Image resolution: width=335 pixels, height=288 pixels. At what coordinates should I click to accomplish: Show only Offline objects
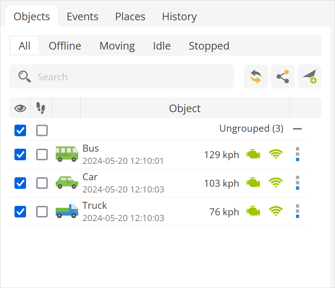point(65,46)
